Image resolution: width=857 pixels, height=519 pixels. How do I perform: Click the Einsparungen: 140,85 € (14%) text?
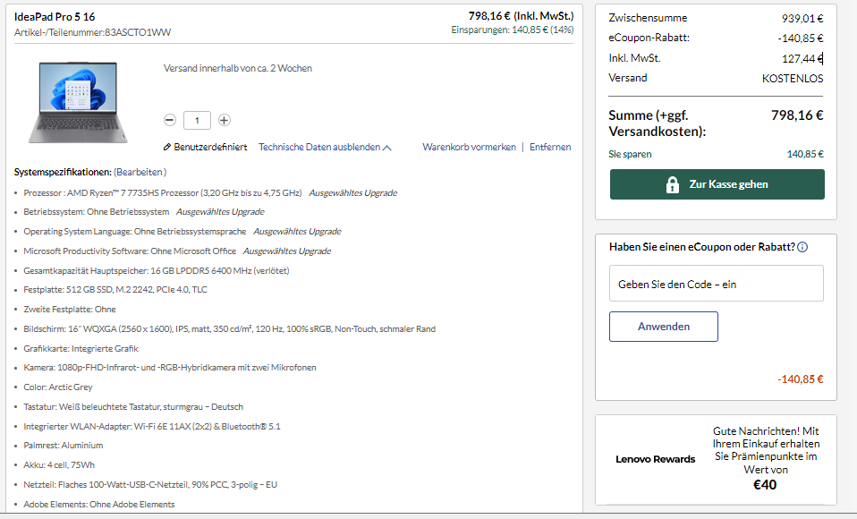coord(512,30)
